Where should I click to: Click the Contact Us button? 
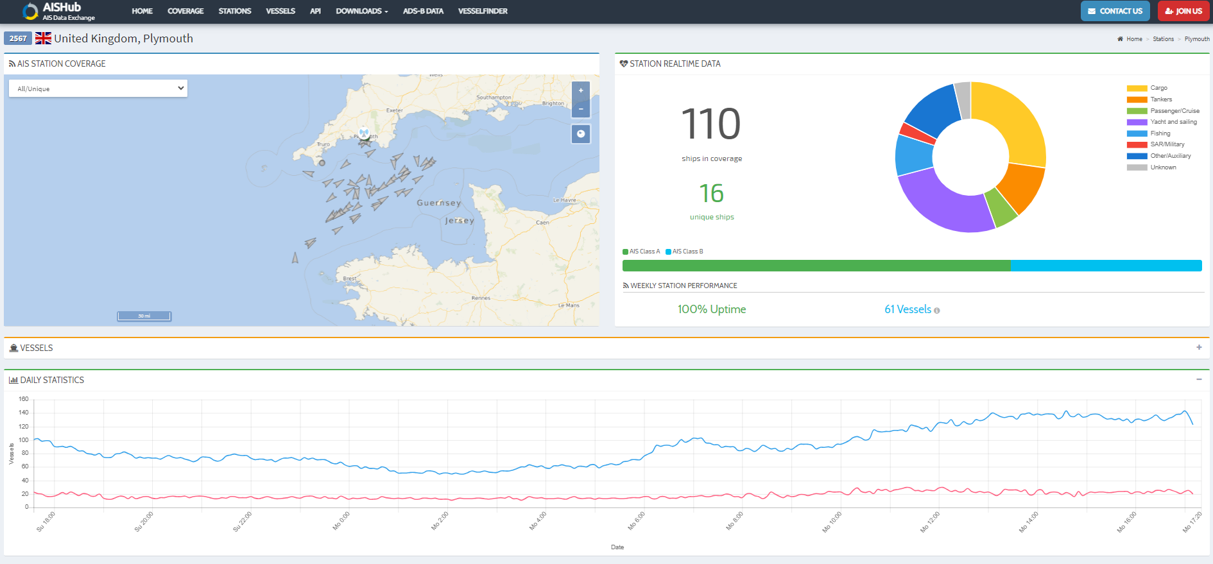(1115, 11)
